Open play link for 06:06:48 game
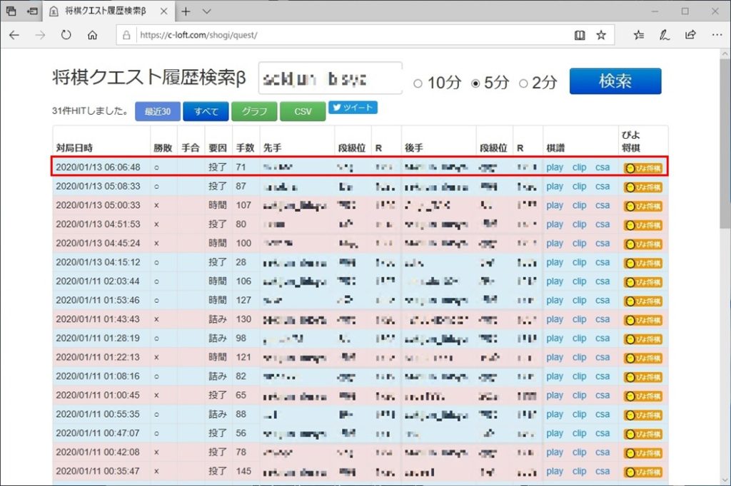The height and width of the screenshot is (486, 731). click(555, 167)
